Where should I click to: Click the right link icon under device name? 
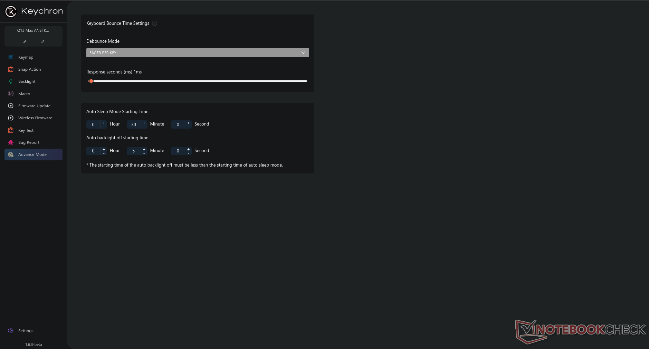tap(42, 42)
